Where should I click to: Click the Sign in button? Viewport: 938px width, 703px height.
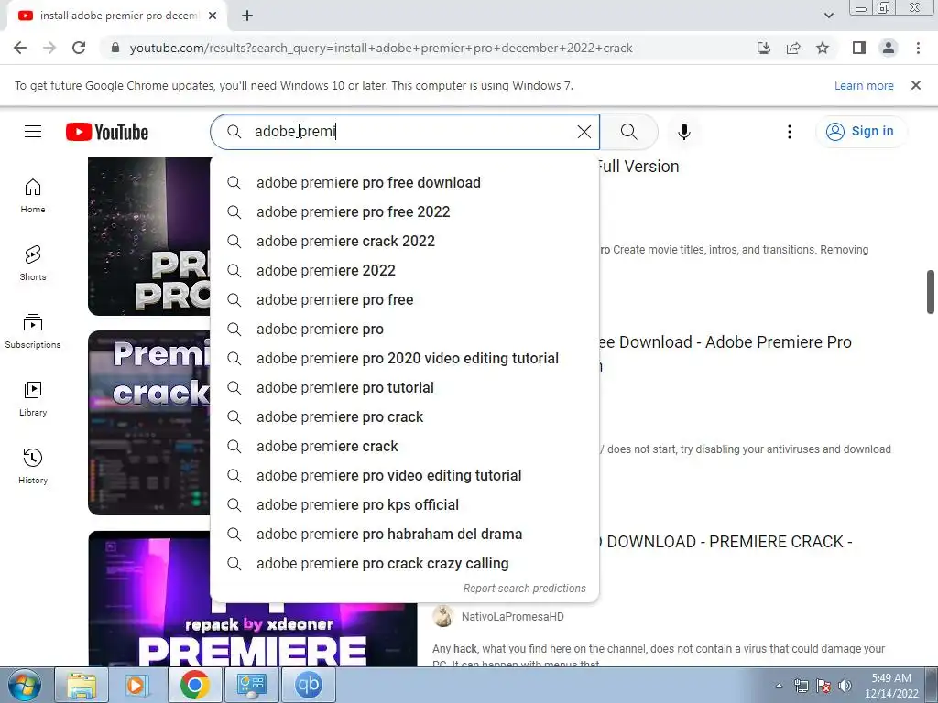(861, 132)
